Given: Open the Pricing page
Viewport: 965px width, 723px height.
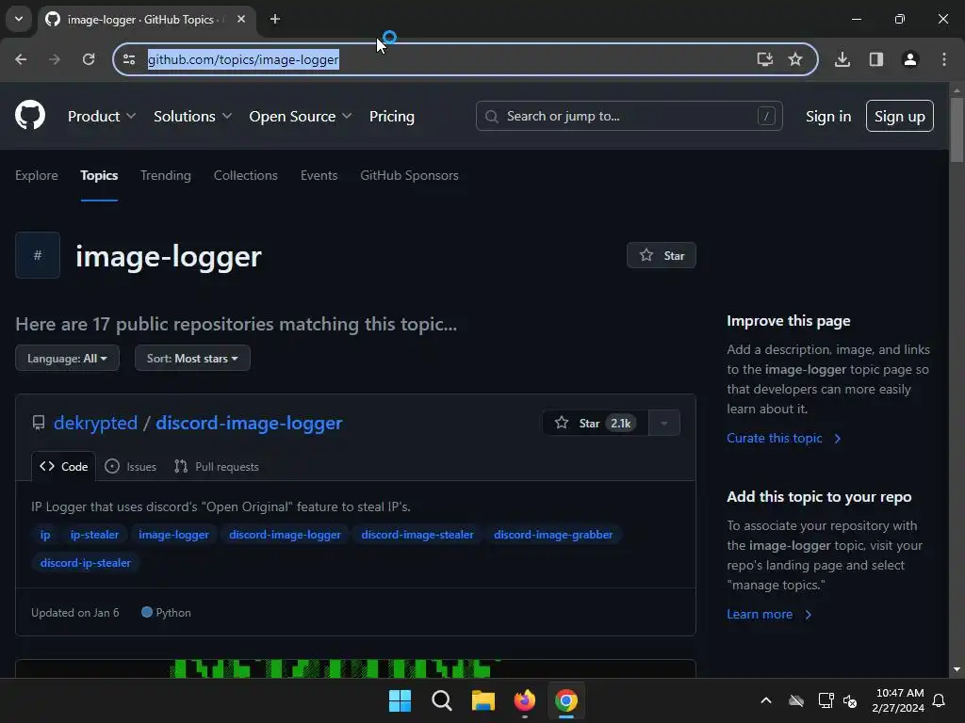Looking at the screenshot, I should point(391,116).
